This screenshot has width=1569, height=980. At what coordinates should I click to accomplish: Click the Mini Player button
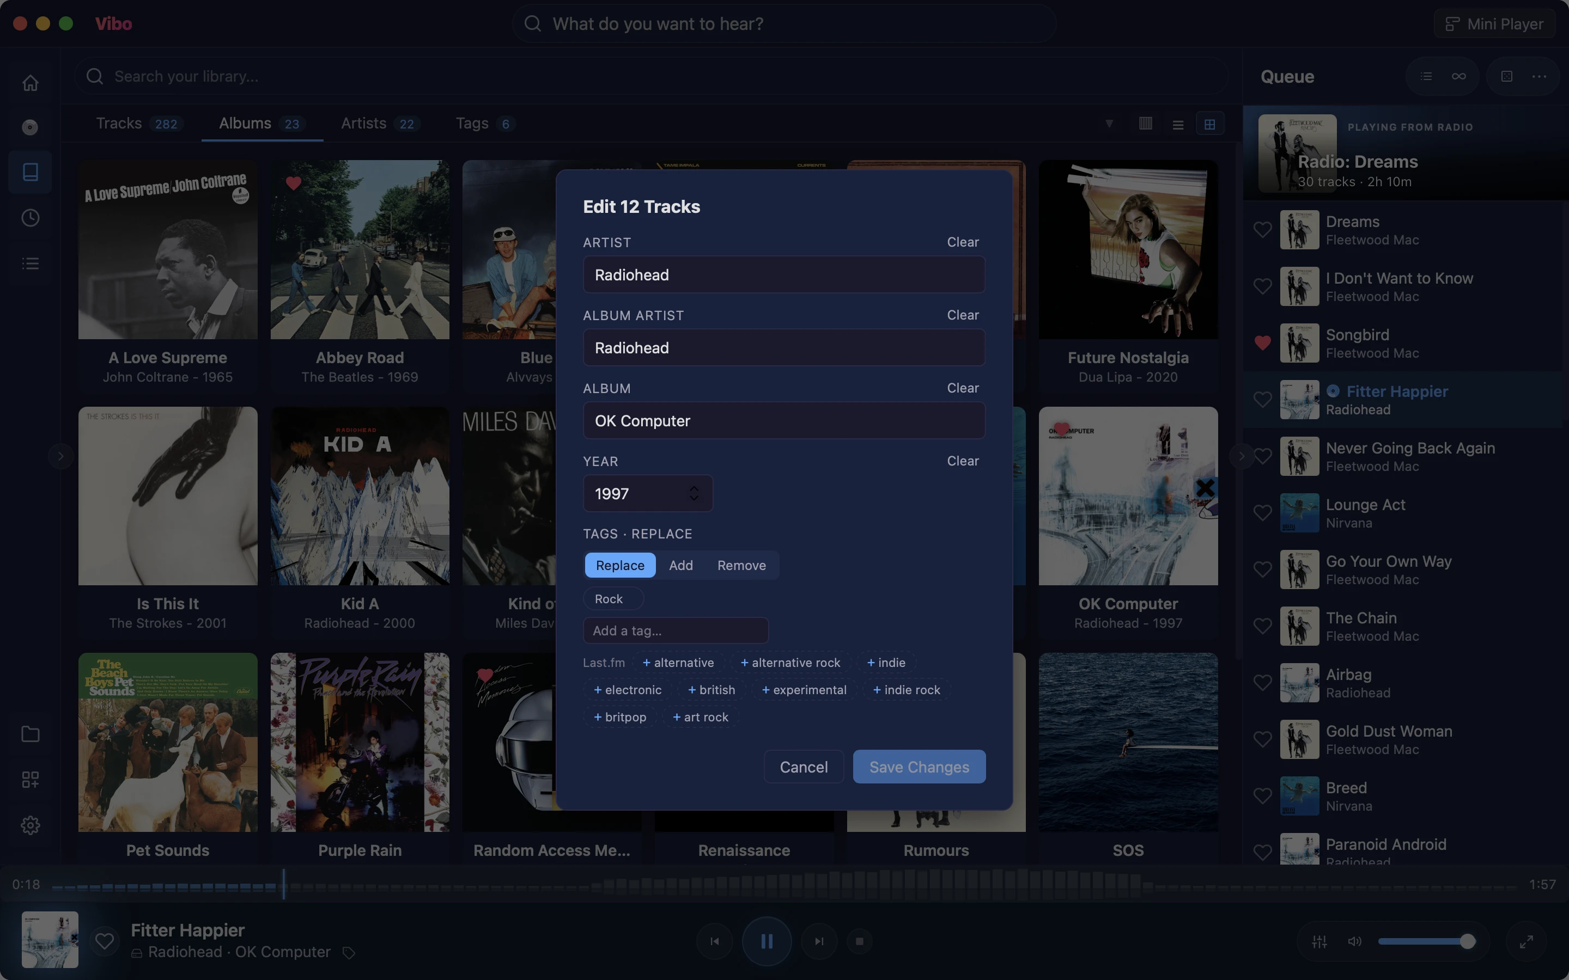(x=1494, y=24)
